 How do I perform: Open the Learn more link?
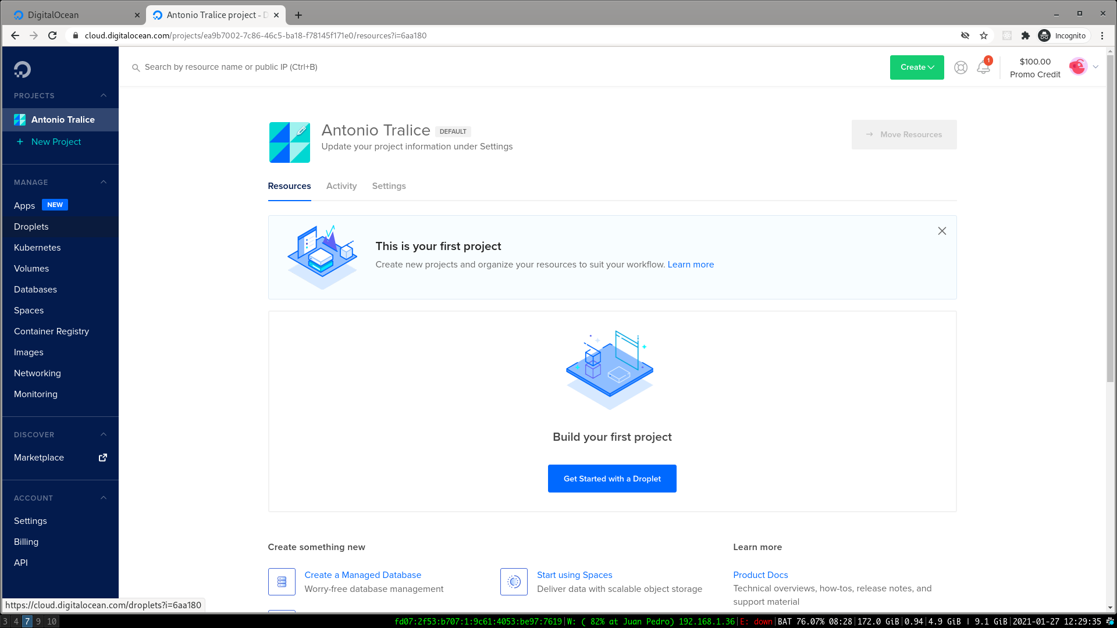(x=691, y=265)
